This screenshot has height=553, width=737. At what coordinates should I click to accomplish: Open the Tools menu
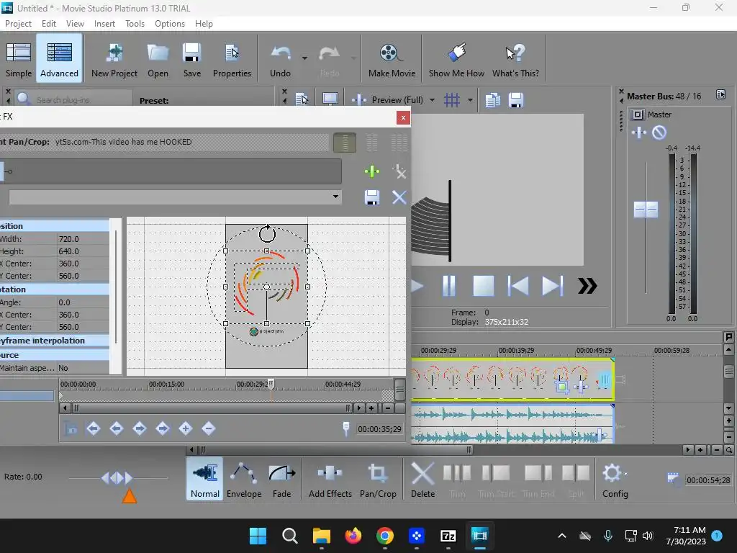135,24
